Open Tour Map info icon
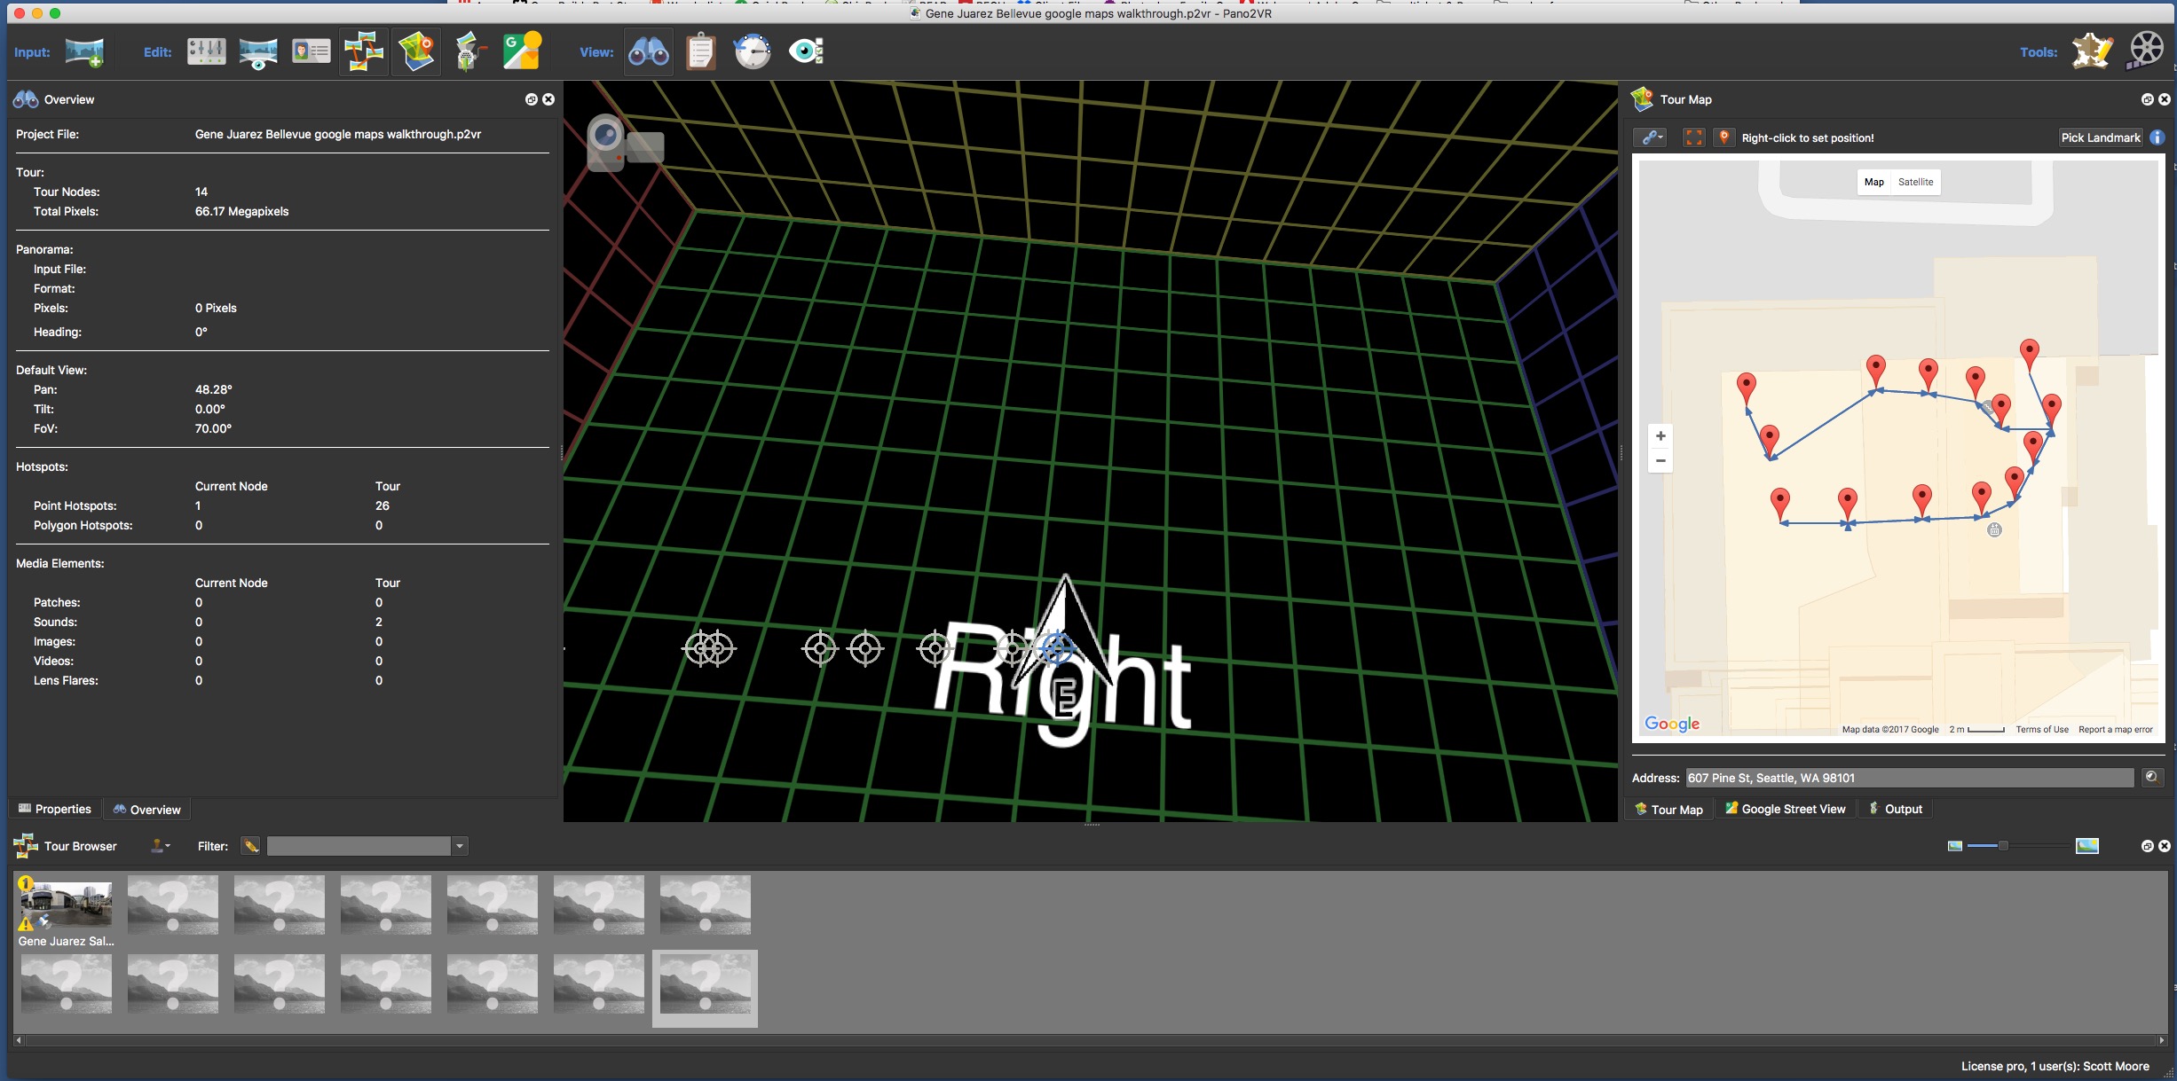The height and width of the screenshot is (1081, 2177). pyautogui.click(x=2157, y=137)
